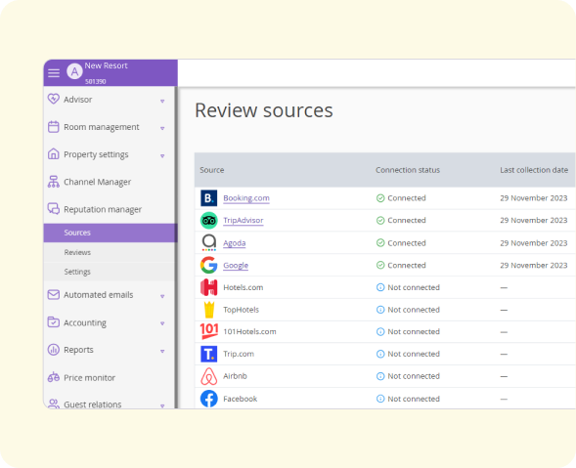Expand the Room management arrow
This screenshot has height=468, width=576.
[x=162, y=128]
